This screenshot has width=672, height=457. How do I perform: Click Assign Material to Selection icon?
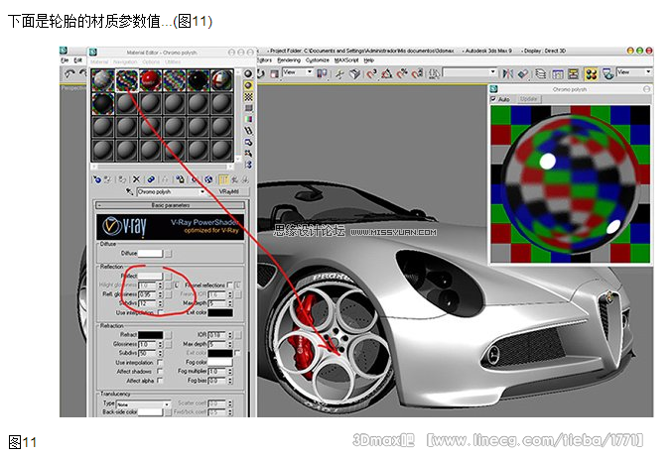(x=122, y=179)
